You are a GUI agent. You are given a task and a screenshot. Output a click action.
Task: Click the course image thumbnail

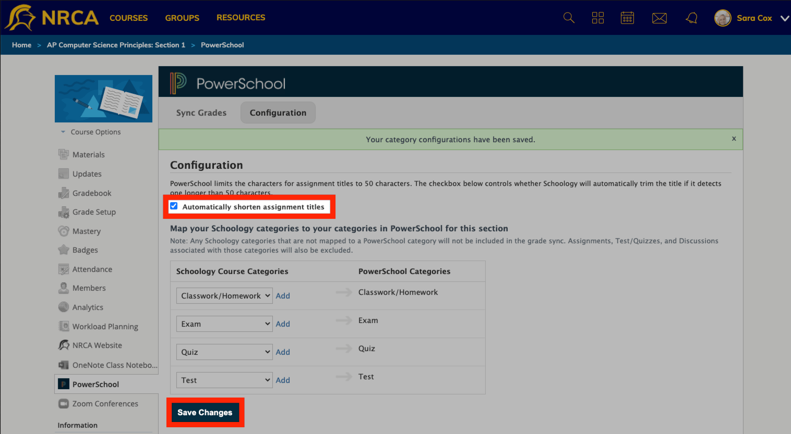103,98
